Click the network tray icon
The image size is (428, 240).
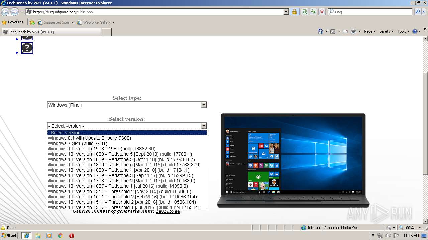tap(380, 236)
